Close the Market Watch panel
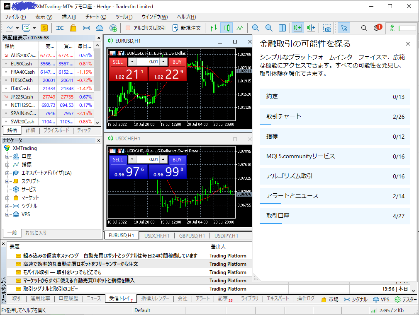 [99, 38]
